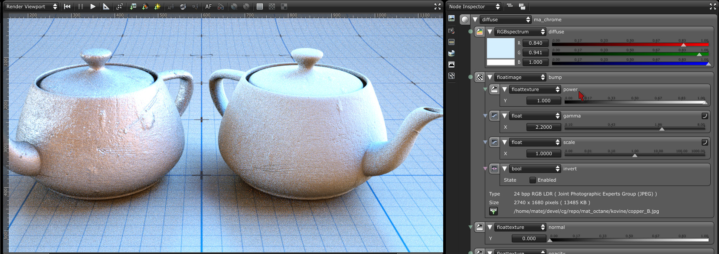Click the black mountain image sidebar icon
The image size is (719, 254).
(x=451, y=64)
